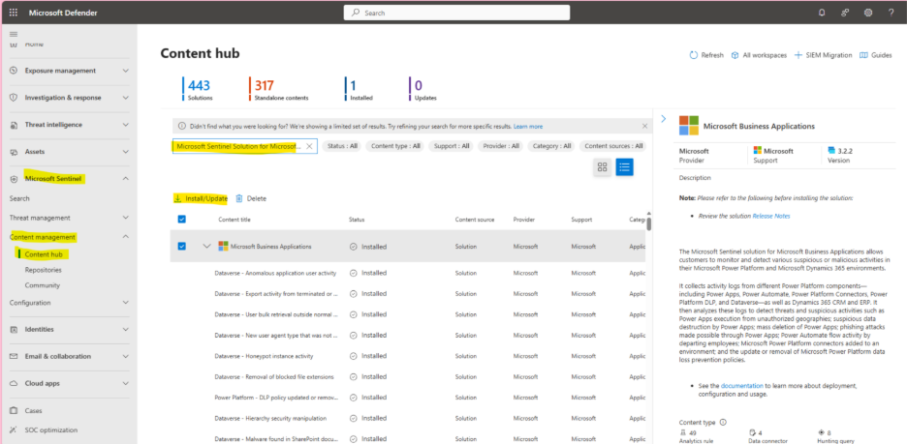Click the Exposure management icon

tap(14, 71)
